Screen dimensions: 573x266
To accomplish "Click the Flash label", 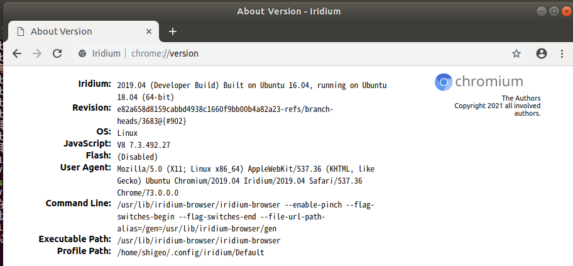I will [98, 155].
